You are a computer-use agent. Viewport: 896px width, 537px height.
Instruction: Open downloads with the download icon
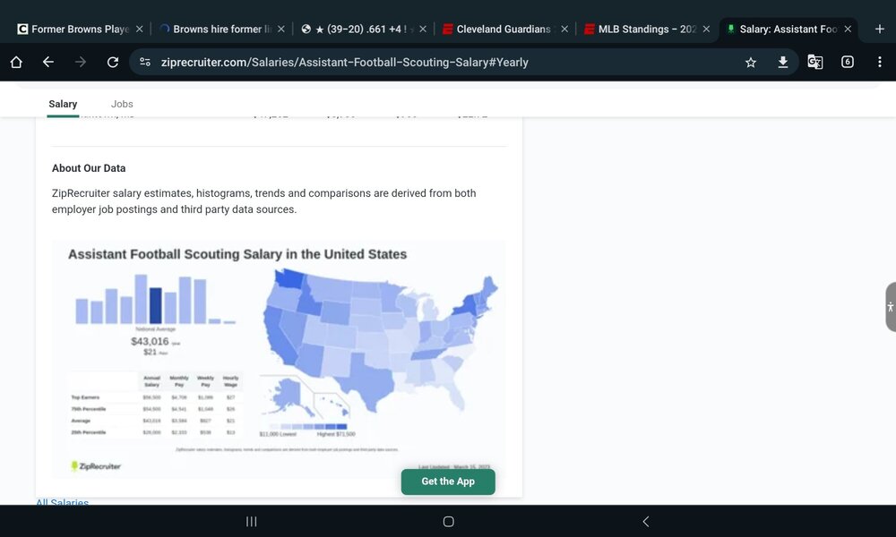[x=783, y=63]
